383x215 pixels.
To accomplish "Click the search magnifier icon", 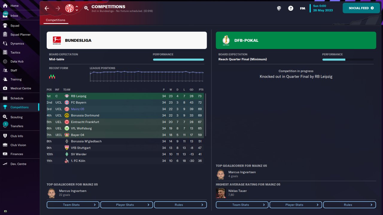I will (86, 8).
